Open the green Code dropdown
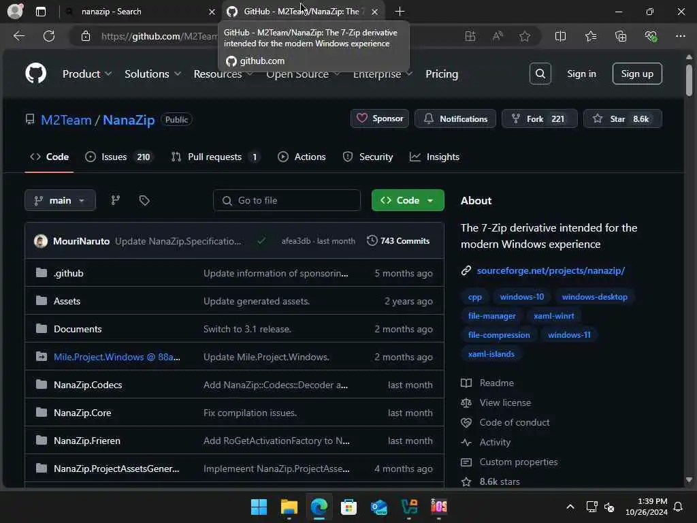 tap(408, 201)
